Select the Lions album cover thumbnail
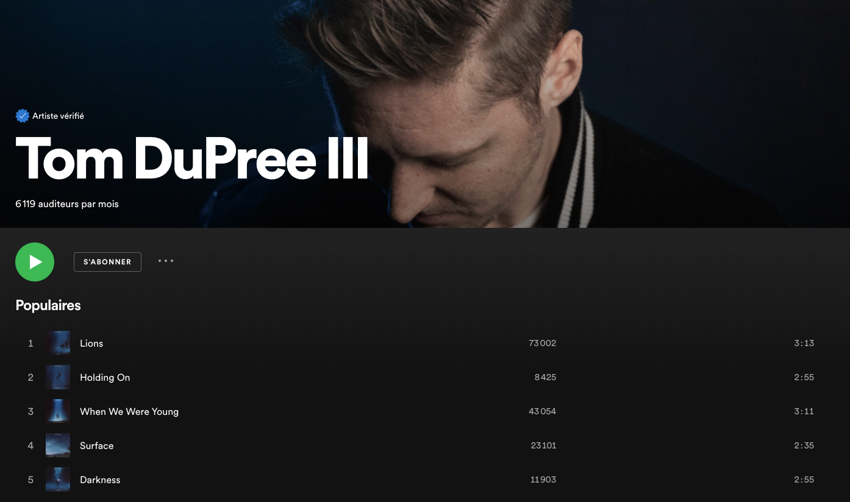850x502 pixels. (x=58, y=343)
